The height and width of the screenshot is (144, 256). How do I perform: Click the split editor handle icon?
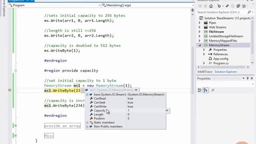point(193,10)
